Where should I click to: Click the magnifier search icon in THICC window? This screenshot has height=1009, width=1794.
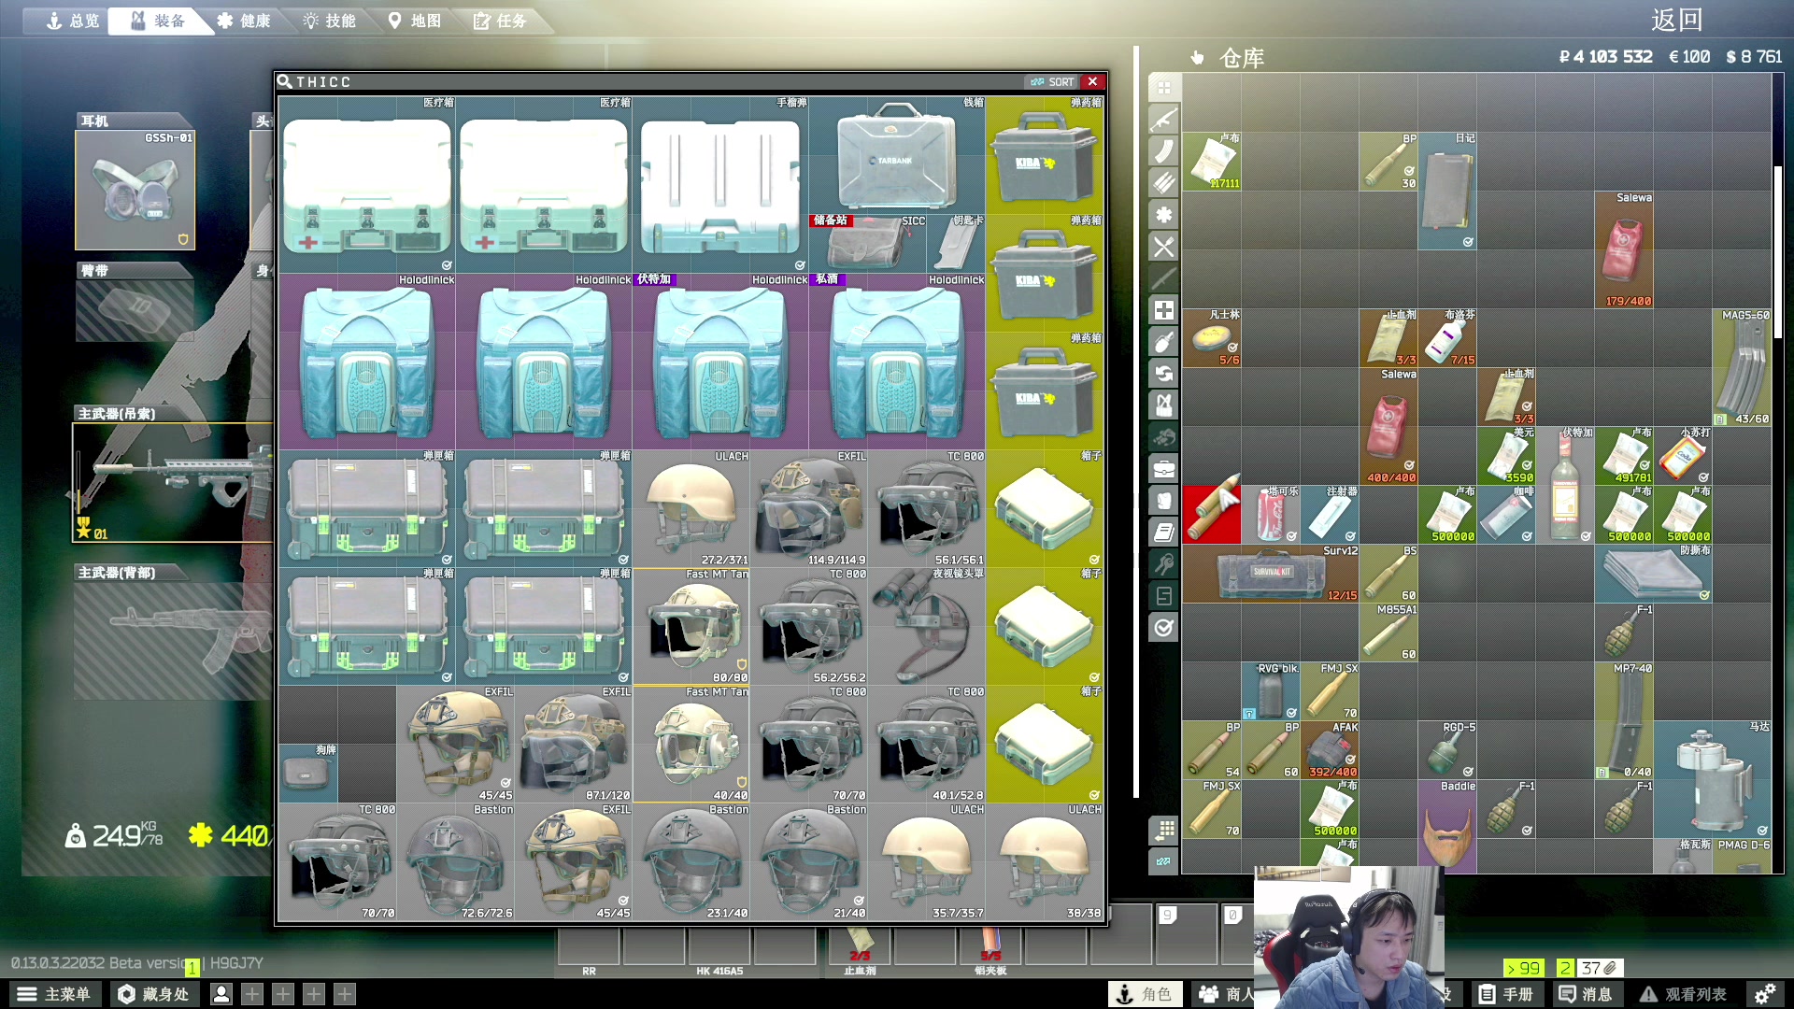(285, 82)
